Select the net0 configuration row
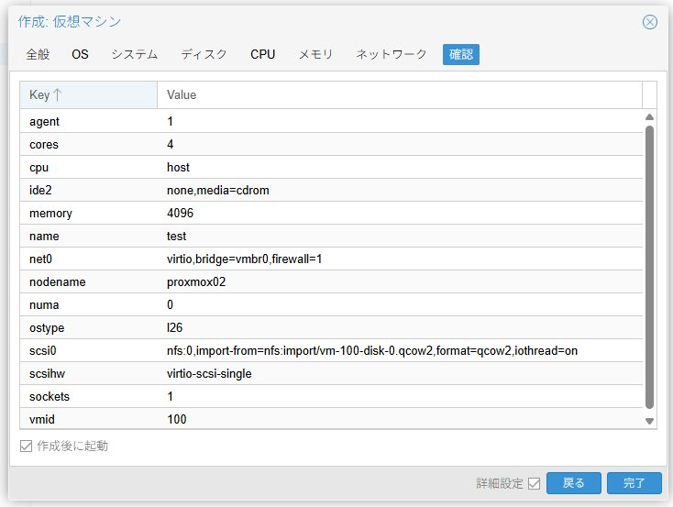673x507 pixels. (x=330, y=259)
